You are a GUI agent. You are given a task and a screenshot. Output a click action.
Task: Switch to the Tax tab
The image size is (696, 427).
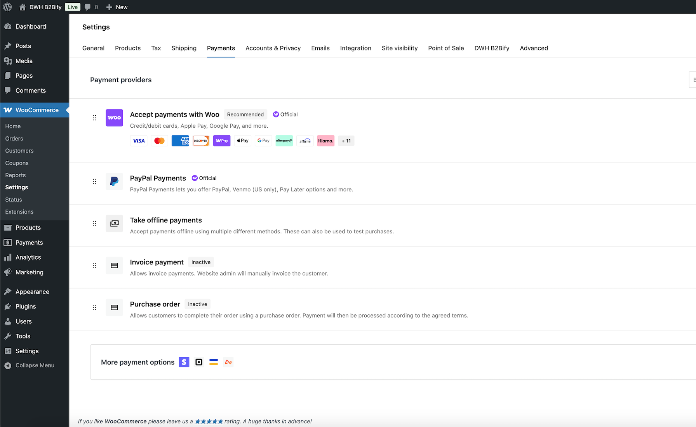[156, 48]
